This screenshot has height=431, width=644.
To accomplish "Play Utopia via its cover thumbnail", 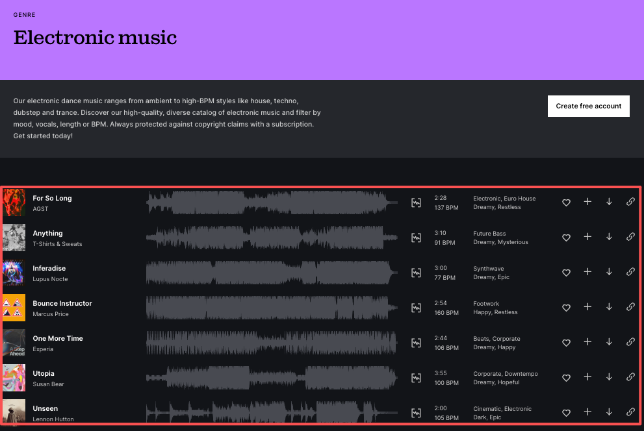I will [x=14, y=378].
